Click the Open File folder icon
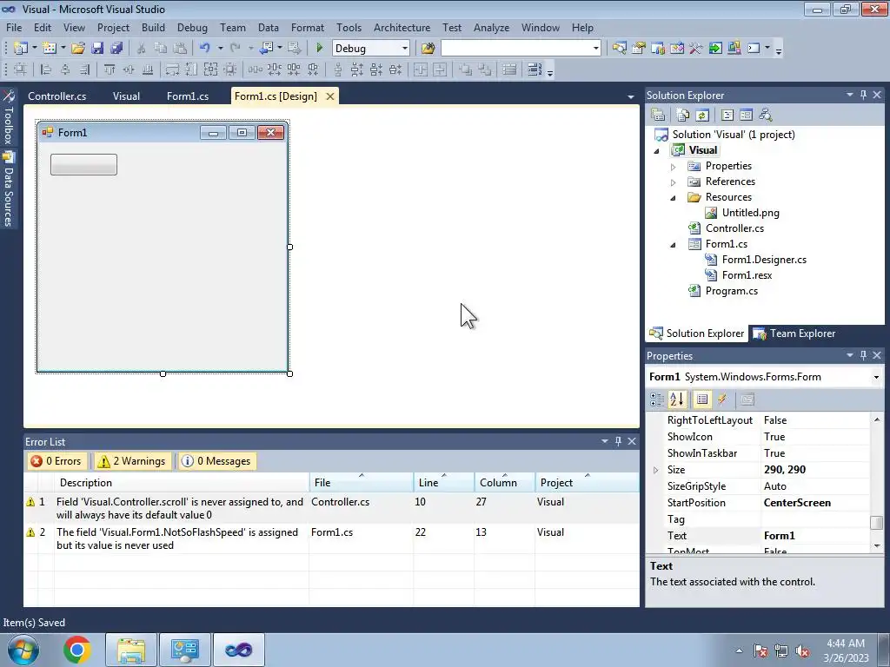The height and width of the screenshot is (667, 890). pos(78,49)
